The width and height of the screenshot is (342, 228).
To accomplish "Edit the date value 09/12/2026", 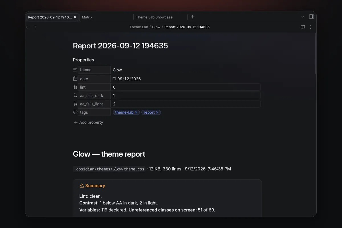I will [x=129, y=79].
